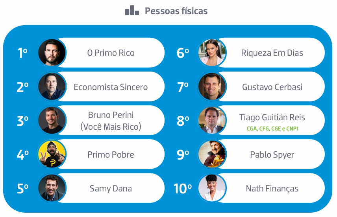This screenshot has height=217, width=337.
Task: Open the Primo Pobre entry name
Action: (x=111, y=154)
